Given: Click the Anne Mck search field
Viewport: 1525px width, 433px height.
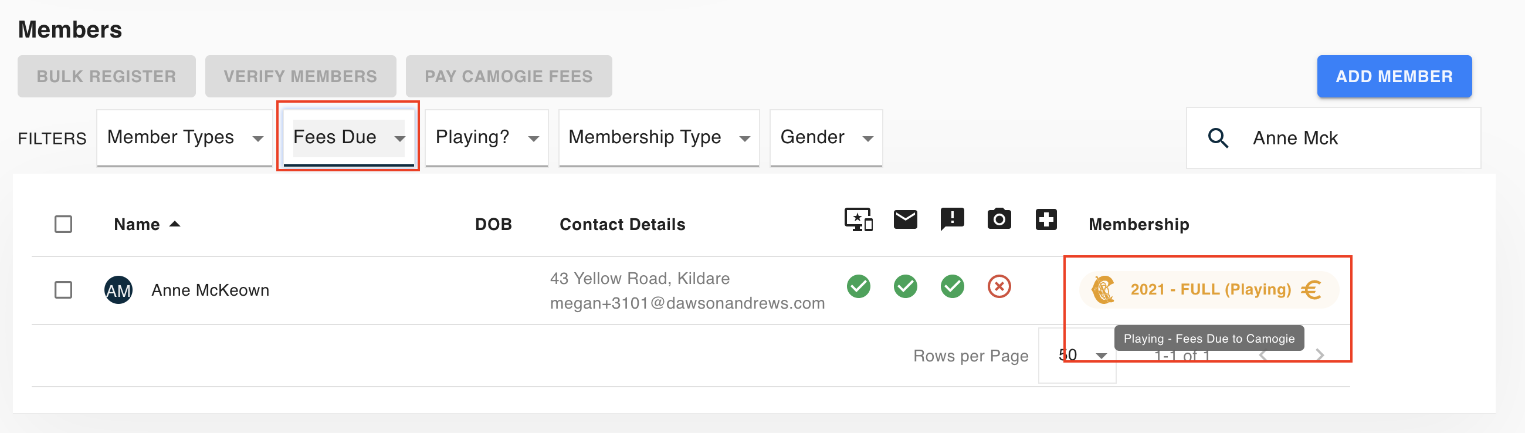Looking at the screenshot, I should (x=1333, y=138).
